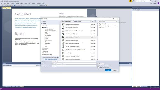
Task: Click the Quick Launch search icon
Action: point(150,1)
